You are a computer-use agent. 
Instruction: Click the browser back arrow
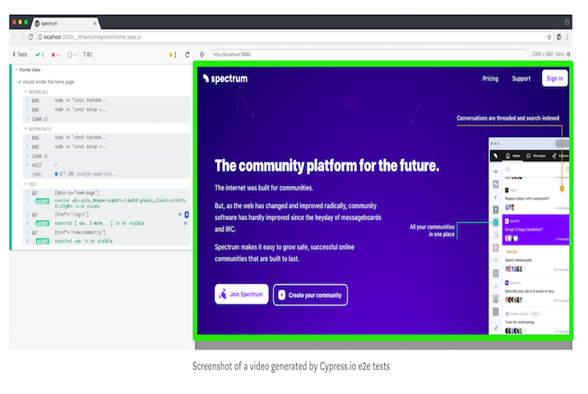click(13, 37)
